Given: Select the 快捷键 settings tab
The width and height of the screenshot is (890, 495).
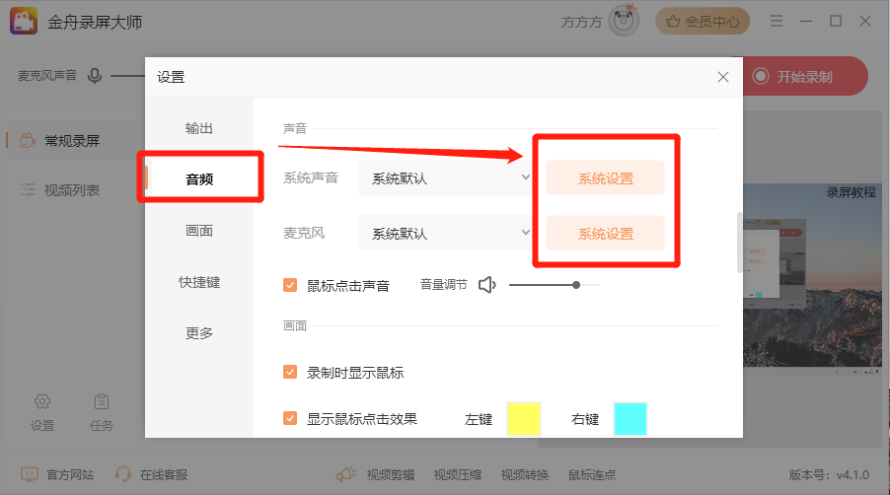Looking at the screenshot, I should (199, 282).
